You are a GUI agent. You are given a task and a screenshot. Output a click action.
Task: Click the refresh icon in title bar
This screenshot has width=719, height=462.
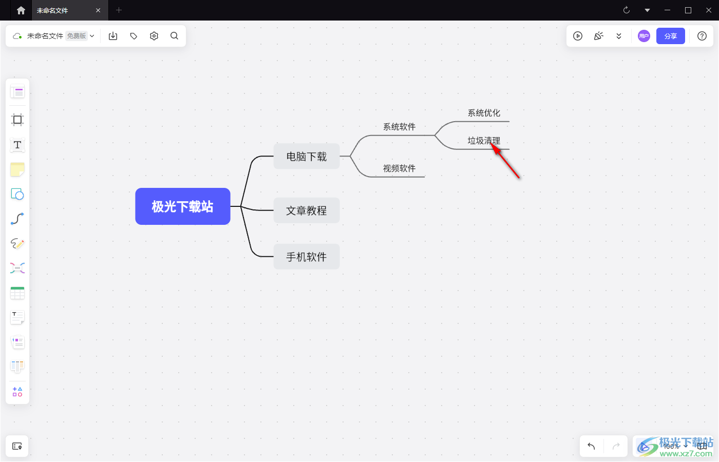[627, 10]
